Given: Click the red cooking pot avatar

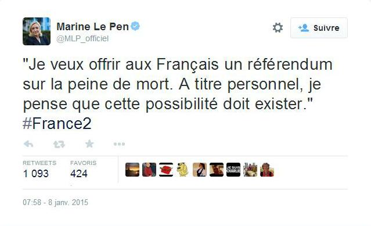Looking at the screenshot, I should pyautogui.click(x=166, y=170).
